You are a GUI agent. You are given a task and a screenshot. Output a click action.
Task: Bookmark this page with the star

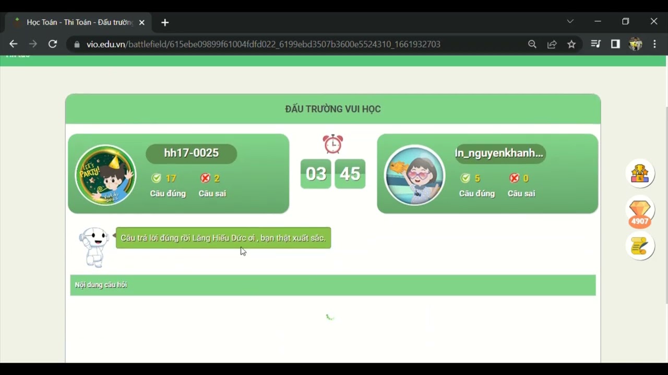point(571,44)
